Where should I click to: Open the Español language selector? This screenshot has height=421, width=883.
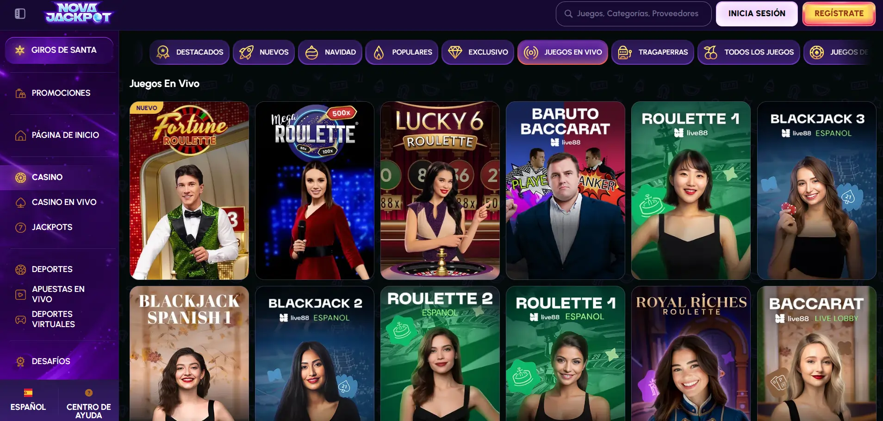[x=28, y=400]
